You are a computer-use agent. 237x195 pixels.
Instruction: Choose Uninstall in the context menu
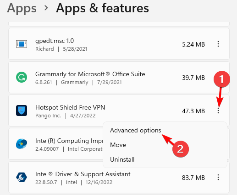pyautogui.click(x=122, y=159)
